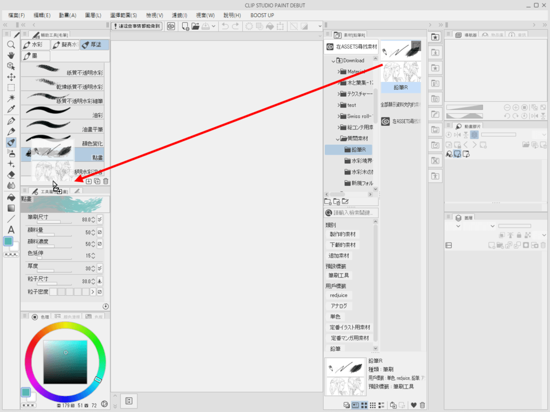
Task: Click the trash icon in sub tool panel
Action: coord(105,181)
